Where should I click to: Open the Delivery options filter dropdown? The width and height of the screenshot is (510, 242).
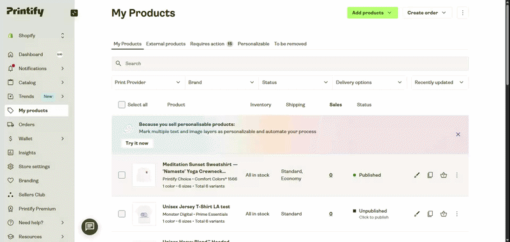pos(369,82)
